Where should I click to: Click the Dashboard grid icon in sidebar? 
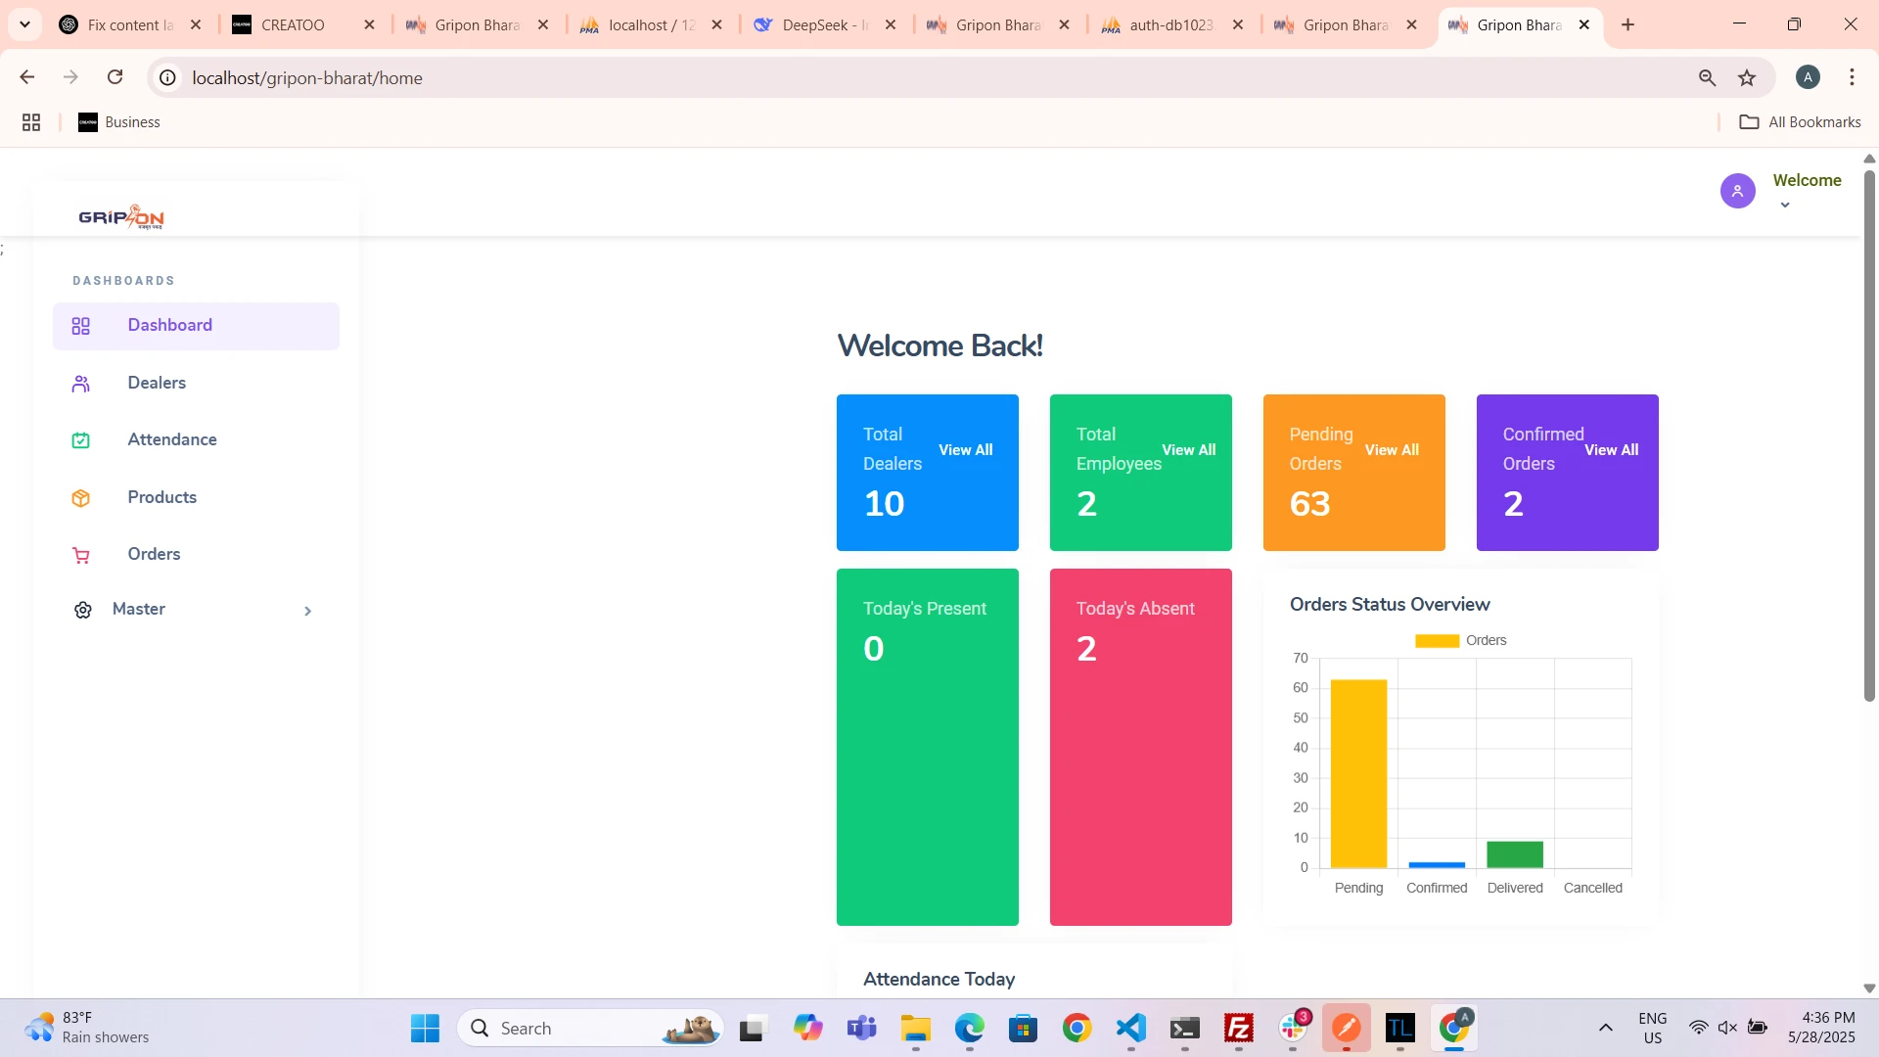coord(81,326)
